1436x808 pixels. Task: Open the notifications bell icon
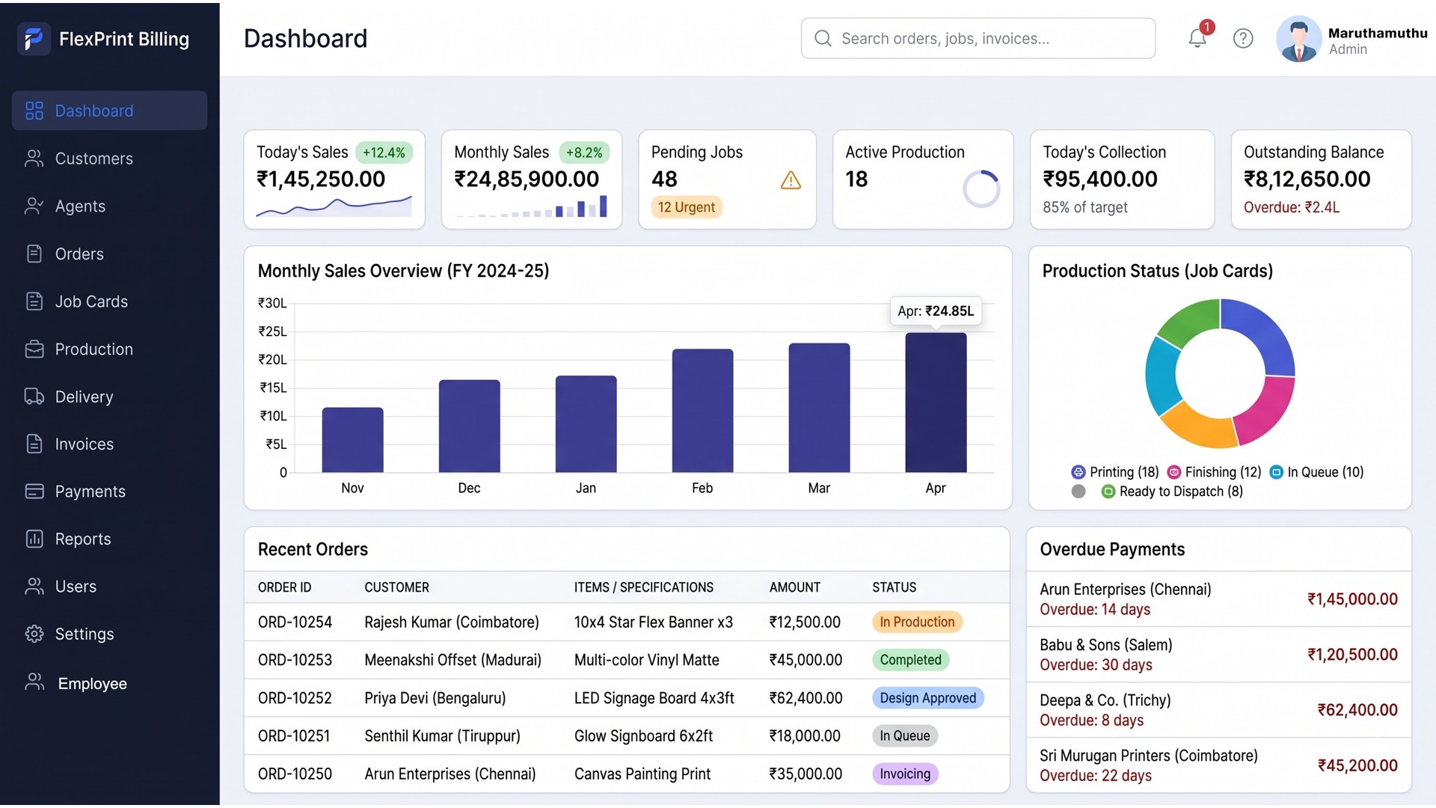click(1197, 37)
